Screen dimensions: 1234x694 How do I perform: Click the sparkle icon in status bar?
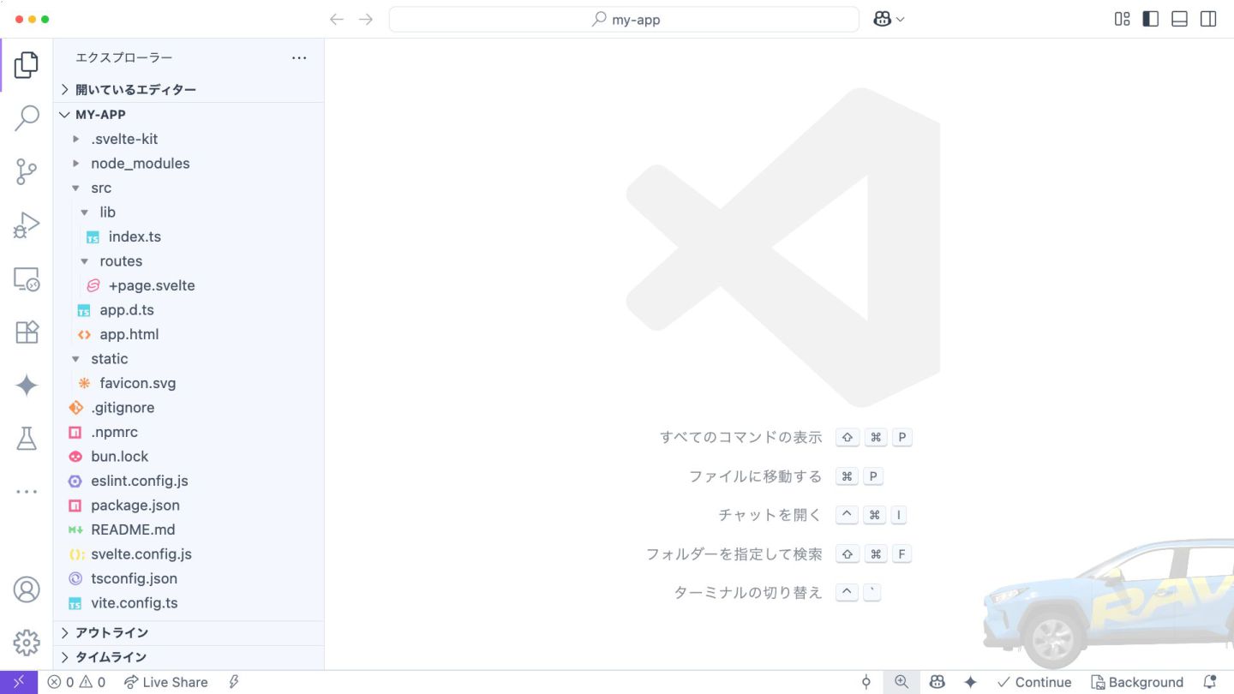pos(970,682)
